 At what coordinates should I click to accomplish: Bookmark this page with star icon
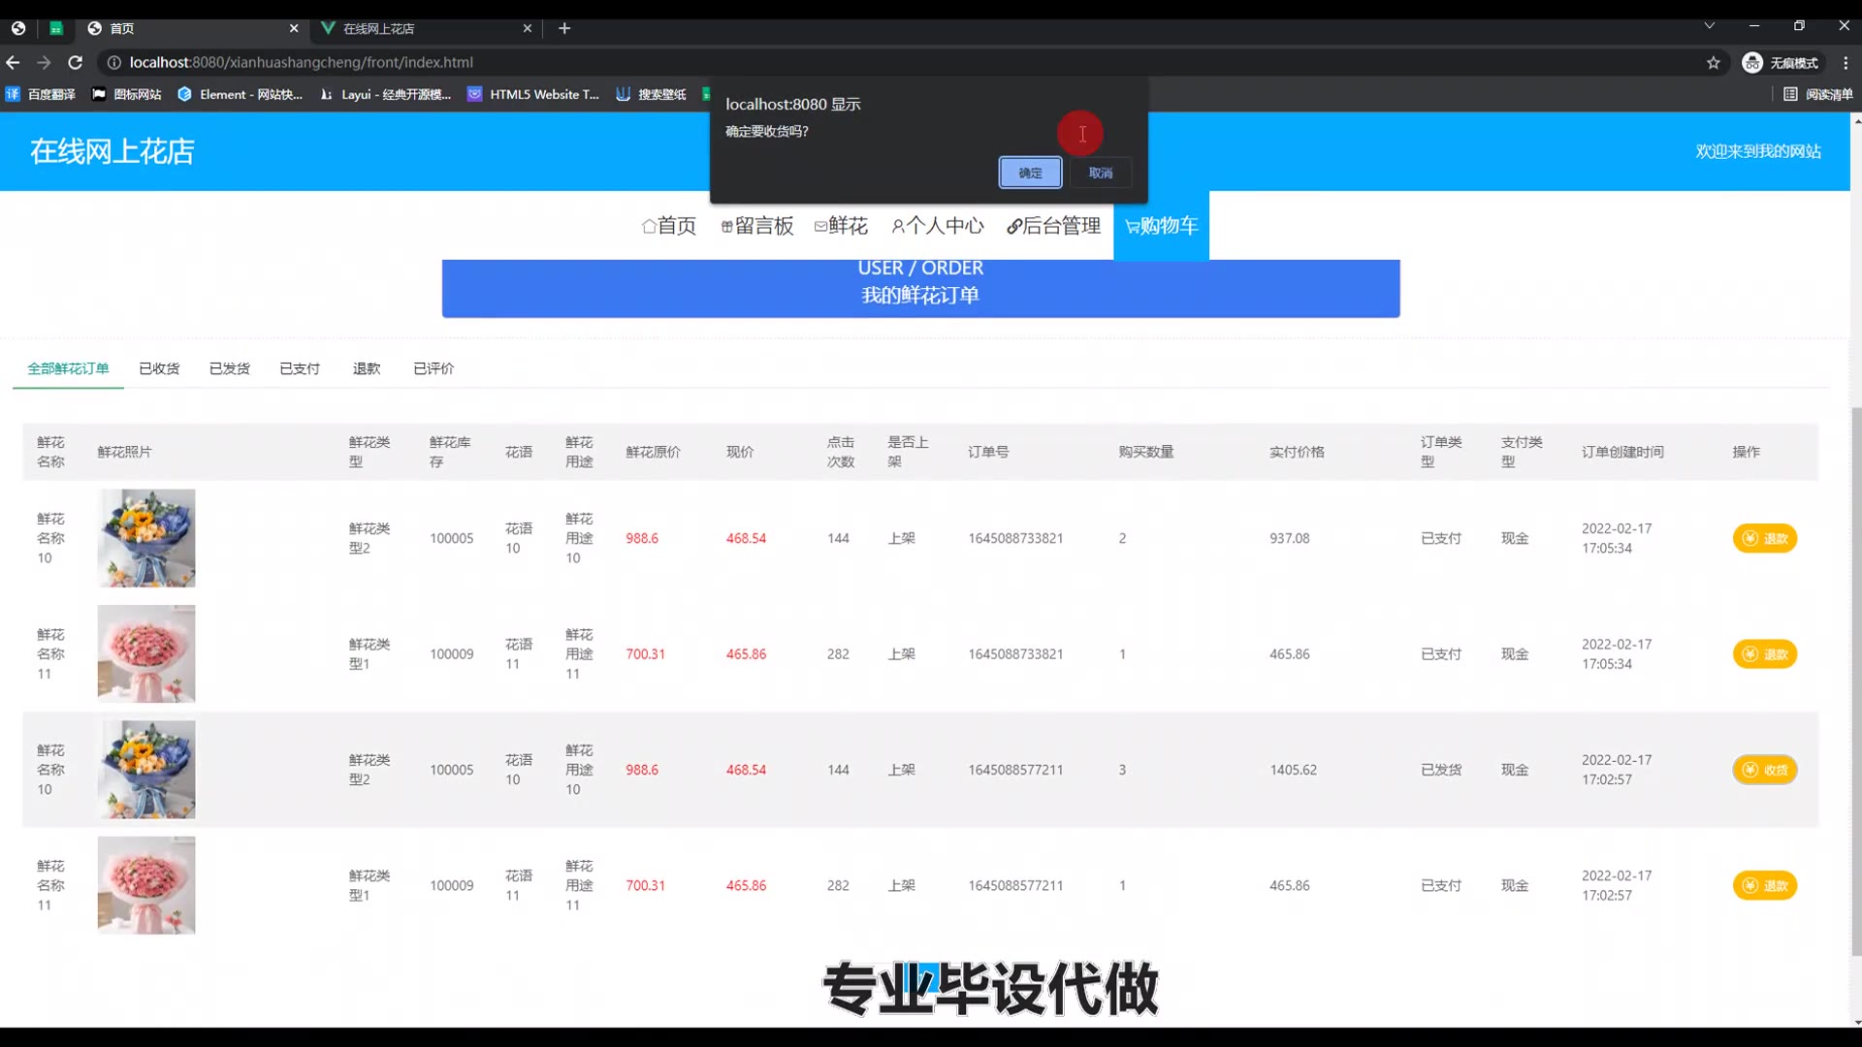tap(1714, 62)
